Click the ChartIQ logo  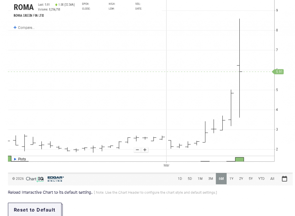[35, 179]
